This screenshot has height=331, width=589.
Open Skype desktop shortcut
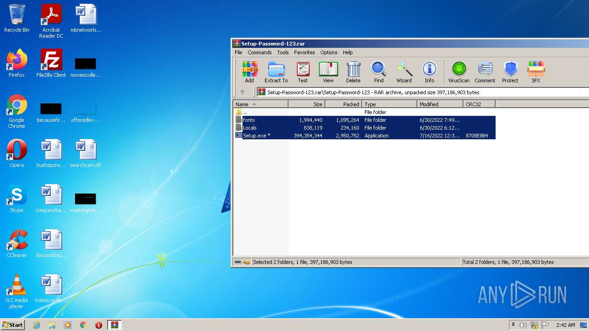tap(17, 199)
